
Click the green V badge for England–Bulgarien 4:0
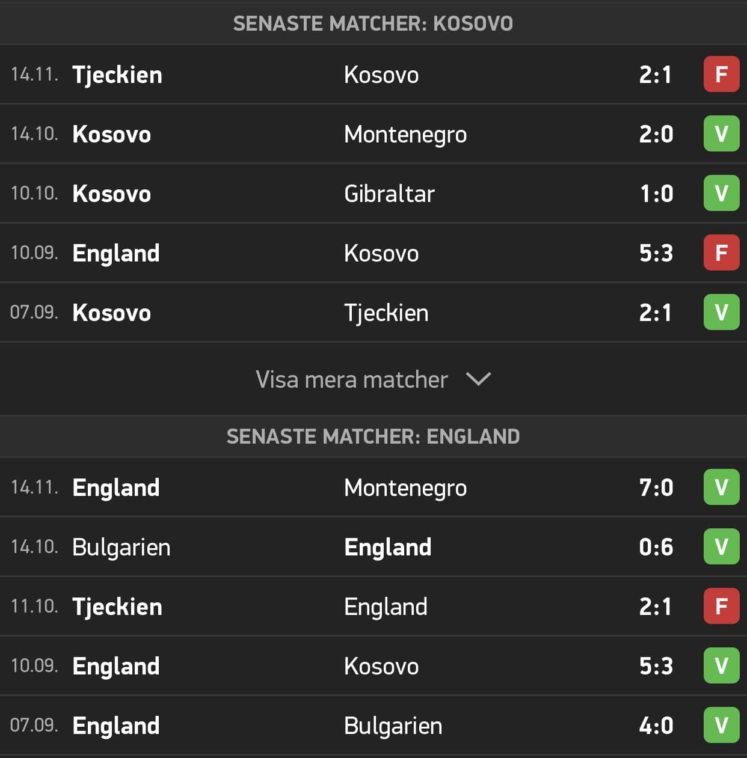(721, 725)
